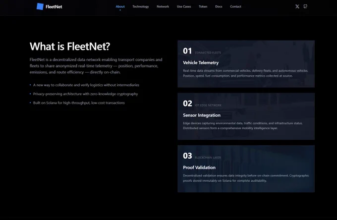Click the '01' card number
Viewport: 337px width, 220px height.
187,51
